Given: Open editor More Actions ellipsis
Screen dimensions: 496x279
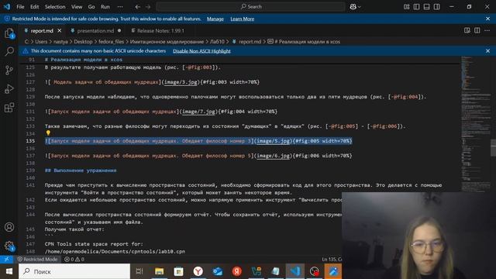Looking at the screenshot, I should (x=487, y=30).
